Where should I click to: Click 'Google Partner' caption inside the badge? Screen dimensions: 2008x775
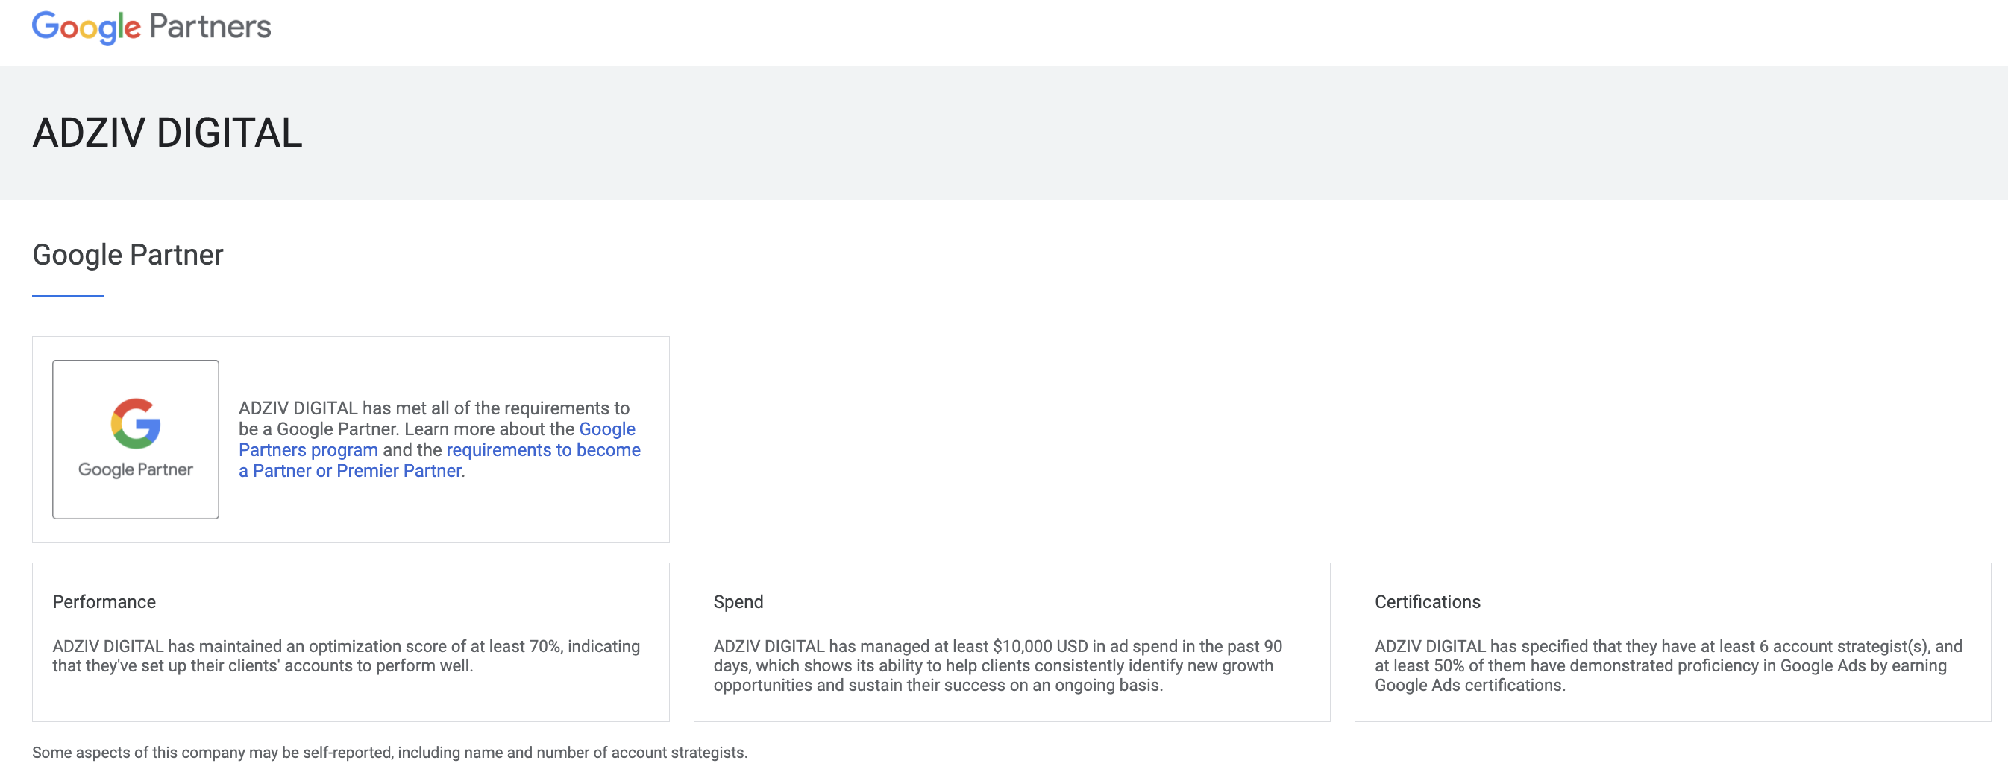click(136, 469)
